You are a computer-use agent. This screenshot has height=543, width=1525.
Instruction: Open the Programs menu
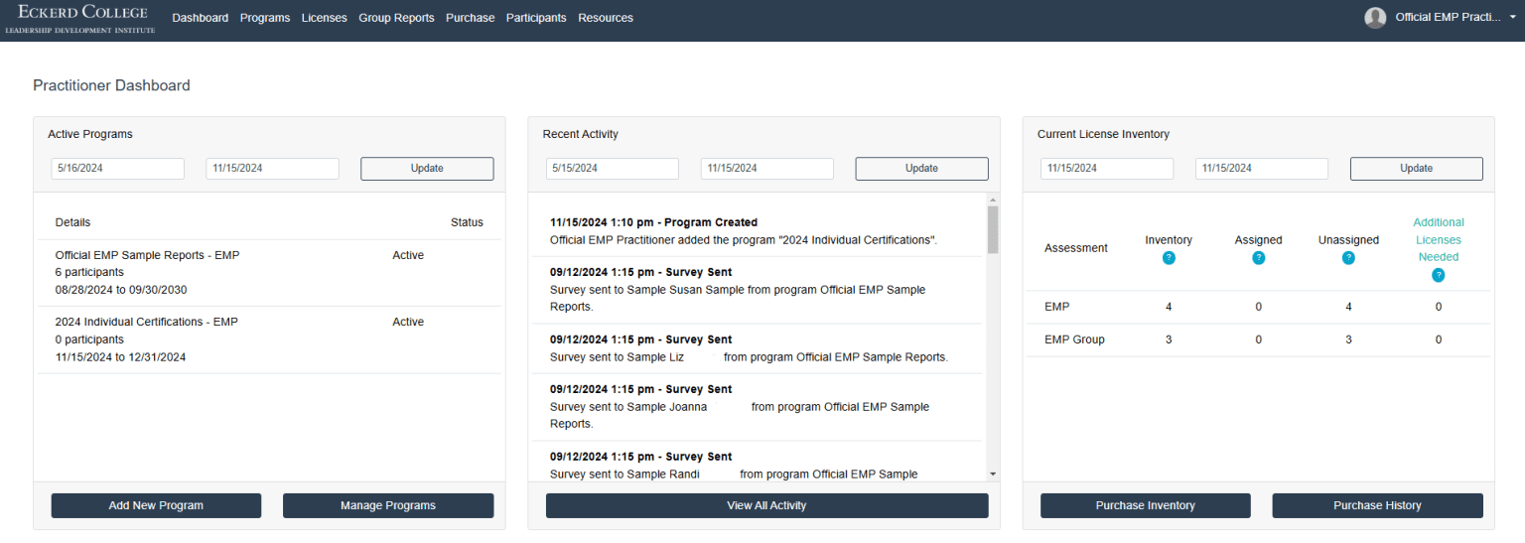coord(265,18)
